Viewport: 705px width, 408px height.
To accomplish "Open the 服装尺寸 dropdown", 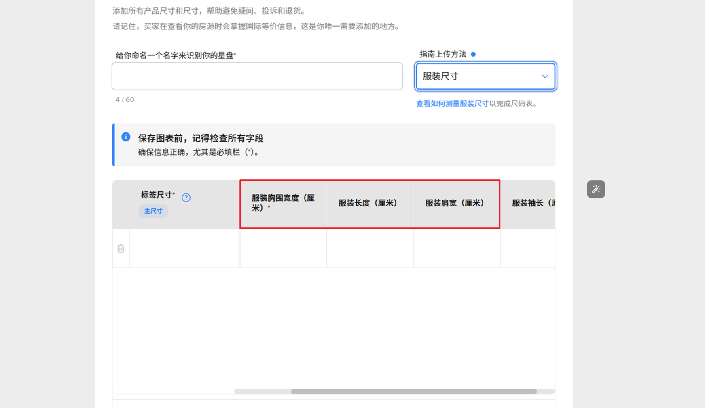I will [x=485, y=76].
